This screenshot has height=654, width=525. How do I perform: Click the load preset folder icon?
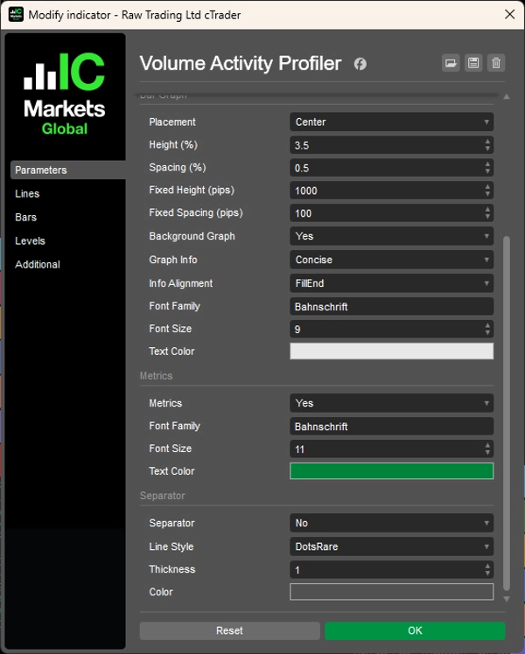point(451,64)
